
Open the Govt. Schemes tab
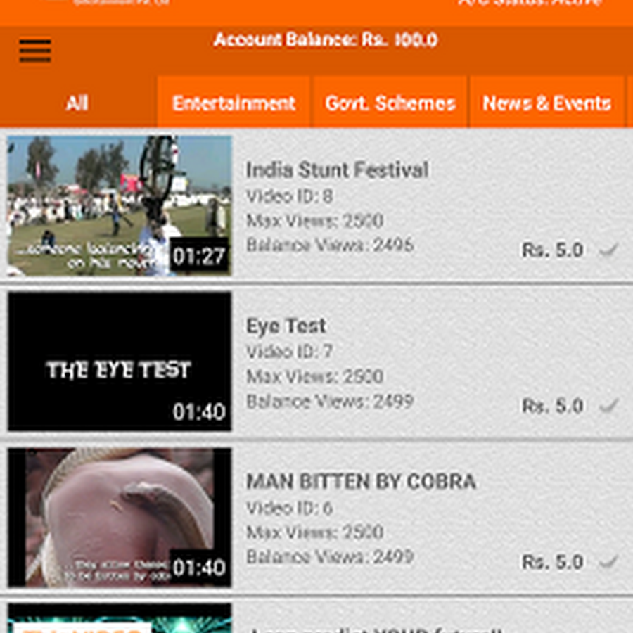pos(390,103)
